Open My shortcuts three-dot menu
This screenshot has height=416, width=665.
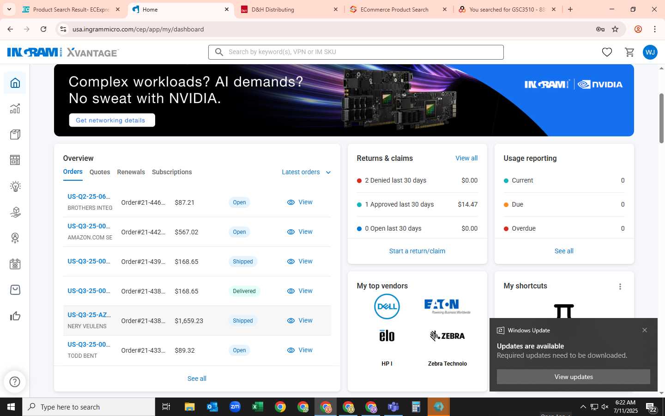(x=620, y=287)
